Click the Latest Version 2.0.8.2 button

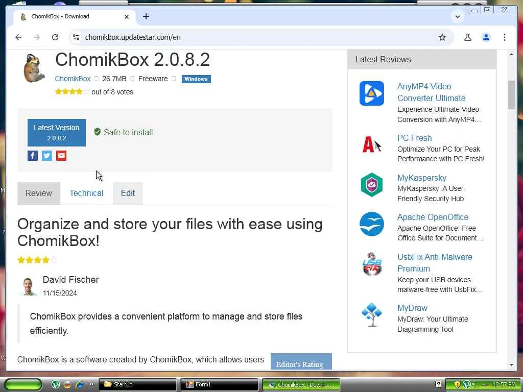(x=57, y=133)
